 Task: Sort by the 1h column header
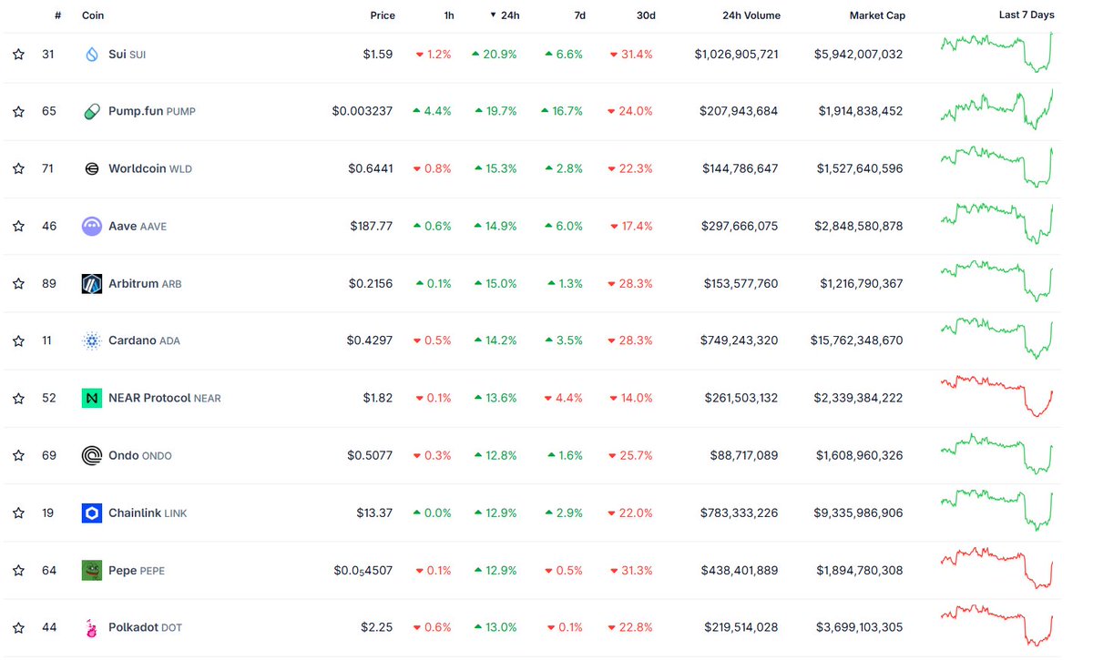449,15
